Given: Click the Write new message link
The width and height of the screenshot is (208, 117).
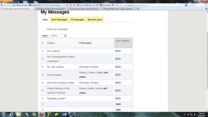Looking at the screenshot, I should pos(57,29).
